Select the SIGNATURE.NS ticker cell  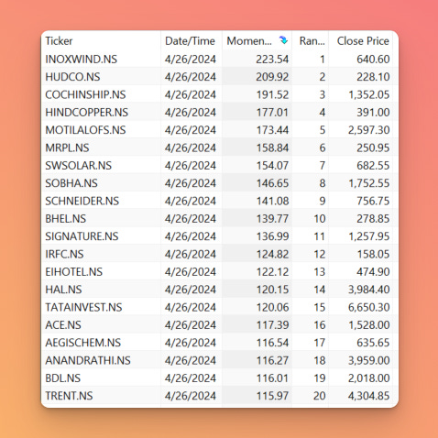[x=82, y=236]
